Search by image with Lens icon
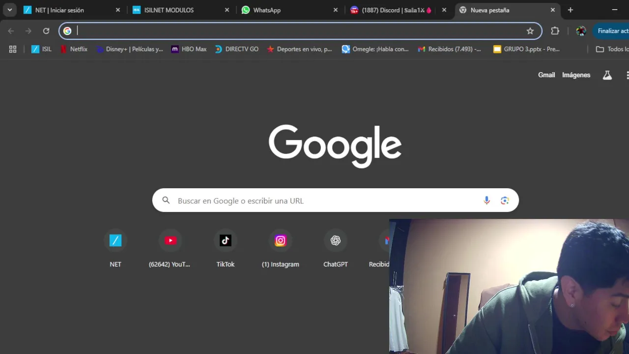The width and height of the screenshot is (629, 354). [x=505, y=201]
